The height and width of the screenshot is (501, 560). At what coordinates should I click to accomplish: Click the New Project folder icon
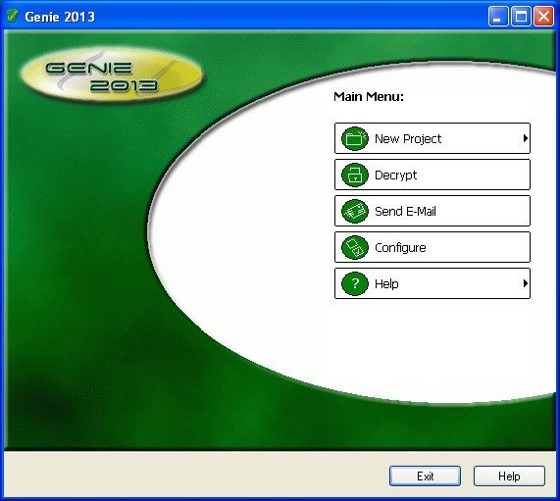355,138
